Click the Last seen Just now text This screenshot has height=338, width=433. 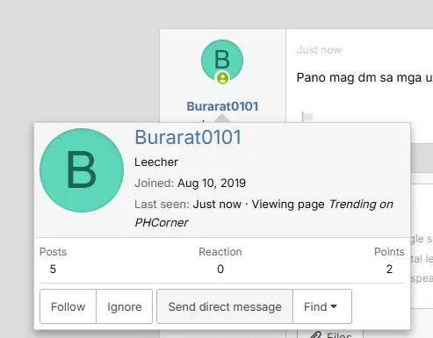[217, 205]
